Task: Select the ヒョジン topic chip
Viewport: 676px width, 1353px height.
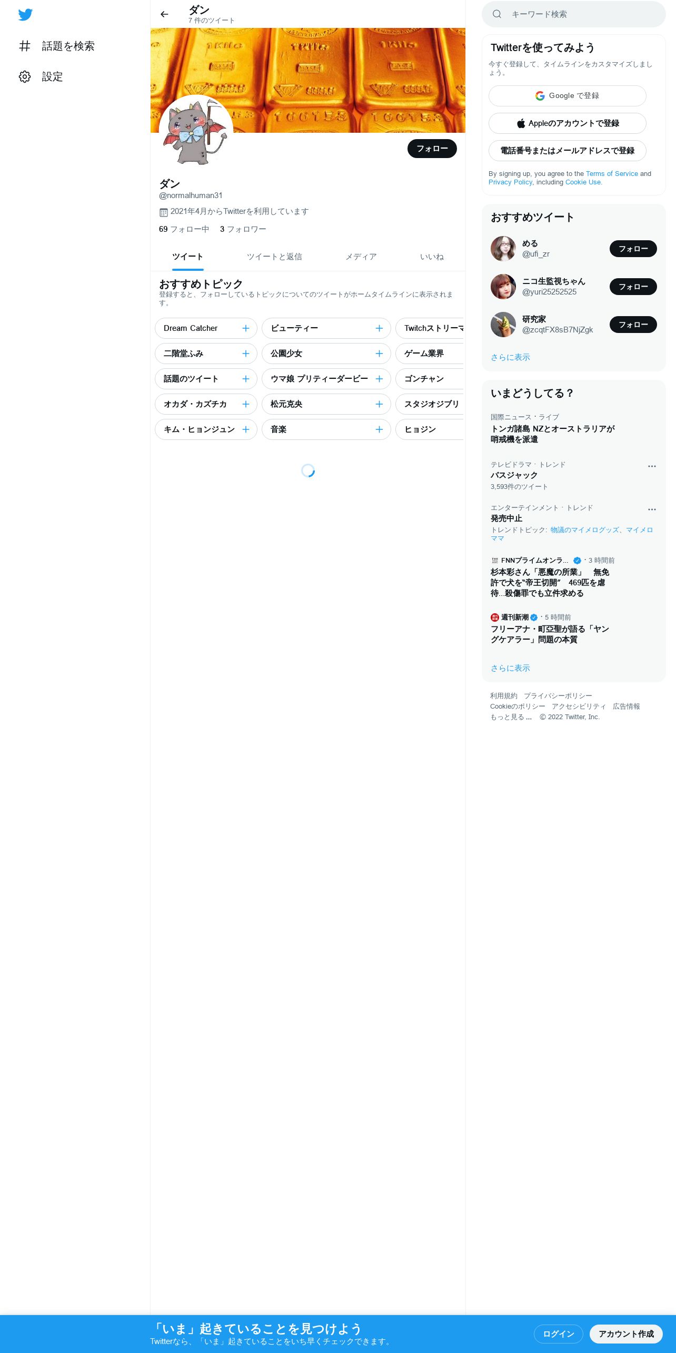Action: click(x=430, y=429)
